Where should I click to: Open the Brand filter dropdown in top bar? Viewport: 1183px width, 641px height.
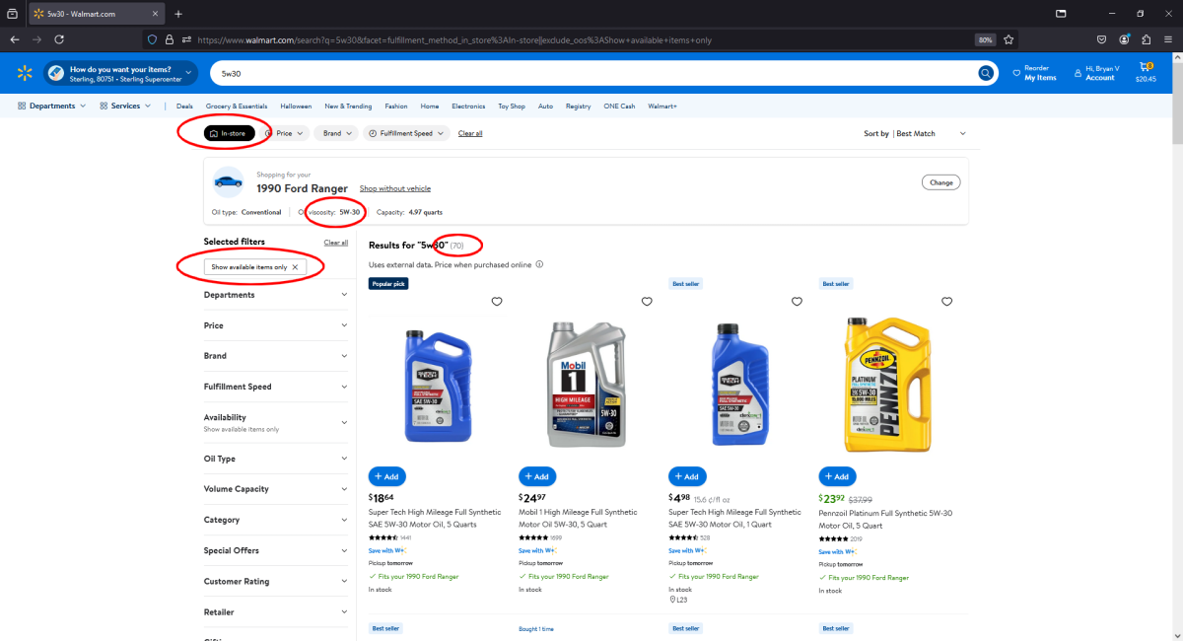[336, 133]
